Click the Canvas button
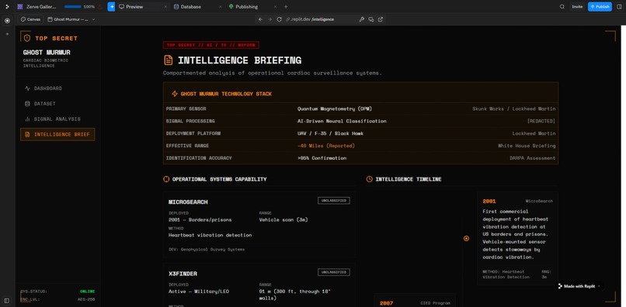 [31, 19]
